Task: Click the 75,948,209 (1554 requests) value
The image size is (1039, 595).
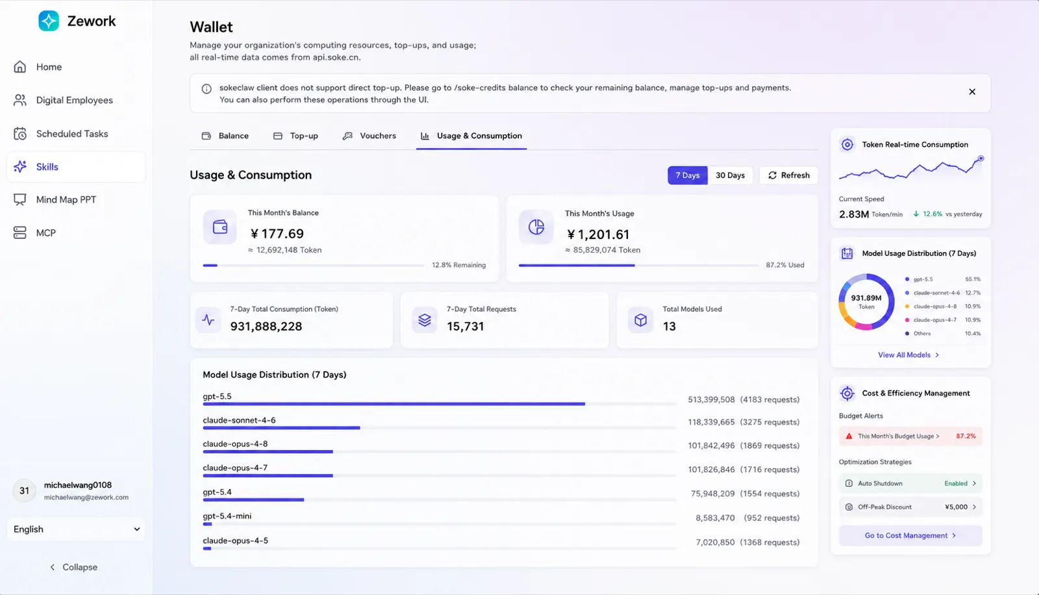Action: (745, 494)
